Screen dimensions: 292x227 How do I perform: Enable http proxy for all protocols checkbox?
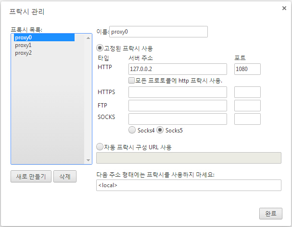pyautogui.click(x=131, y=81)
